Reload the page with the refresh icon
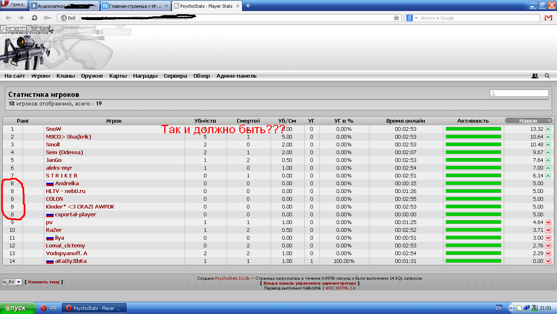This screenshot has width=557, height=314. pyautogui.click(x=34, y=18)
